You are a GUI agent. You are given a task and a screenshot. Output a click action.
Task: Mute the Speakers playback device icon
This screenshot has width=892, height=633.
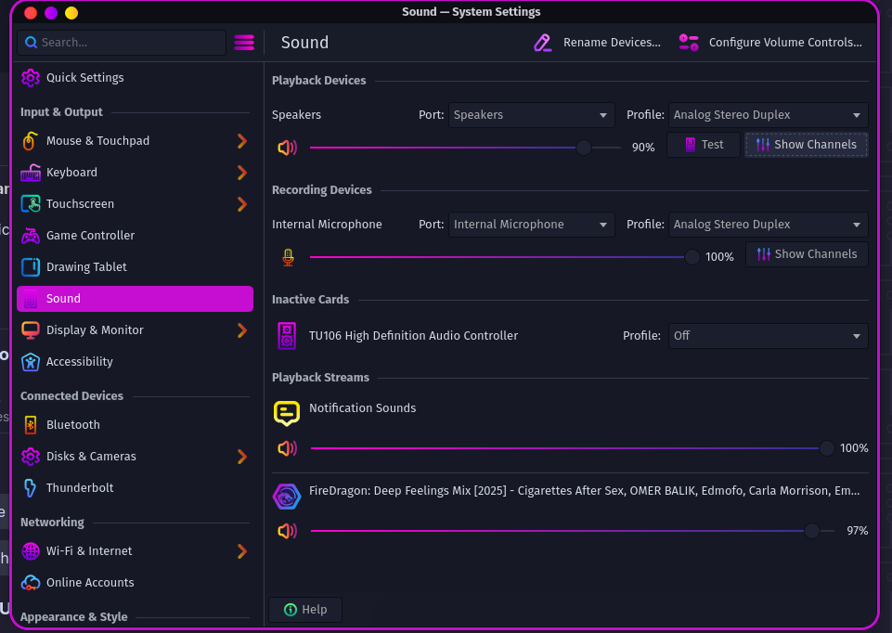click(288, 148)
